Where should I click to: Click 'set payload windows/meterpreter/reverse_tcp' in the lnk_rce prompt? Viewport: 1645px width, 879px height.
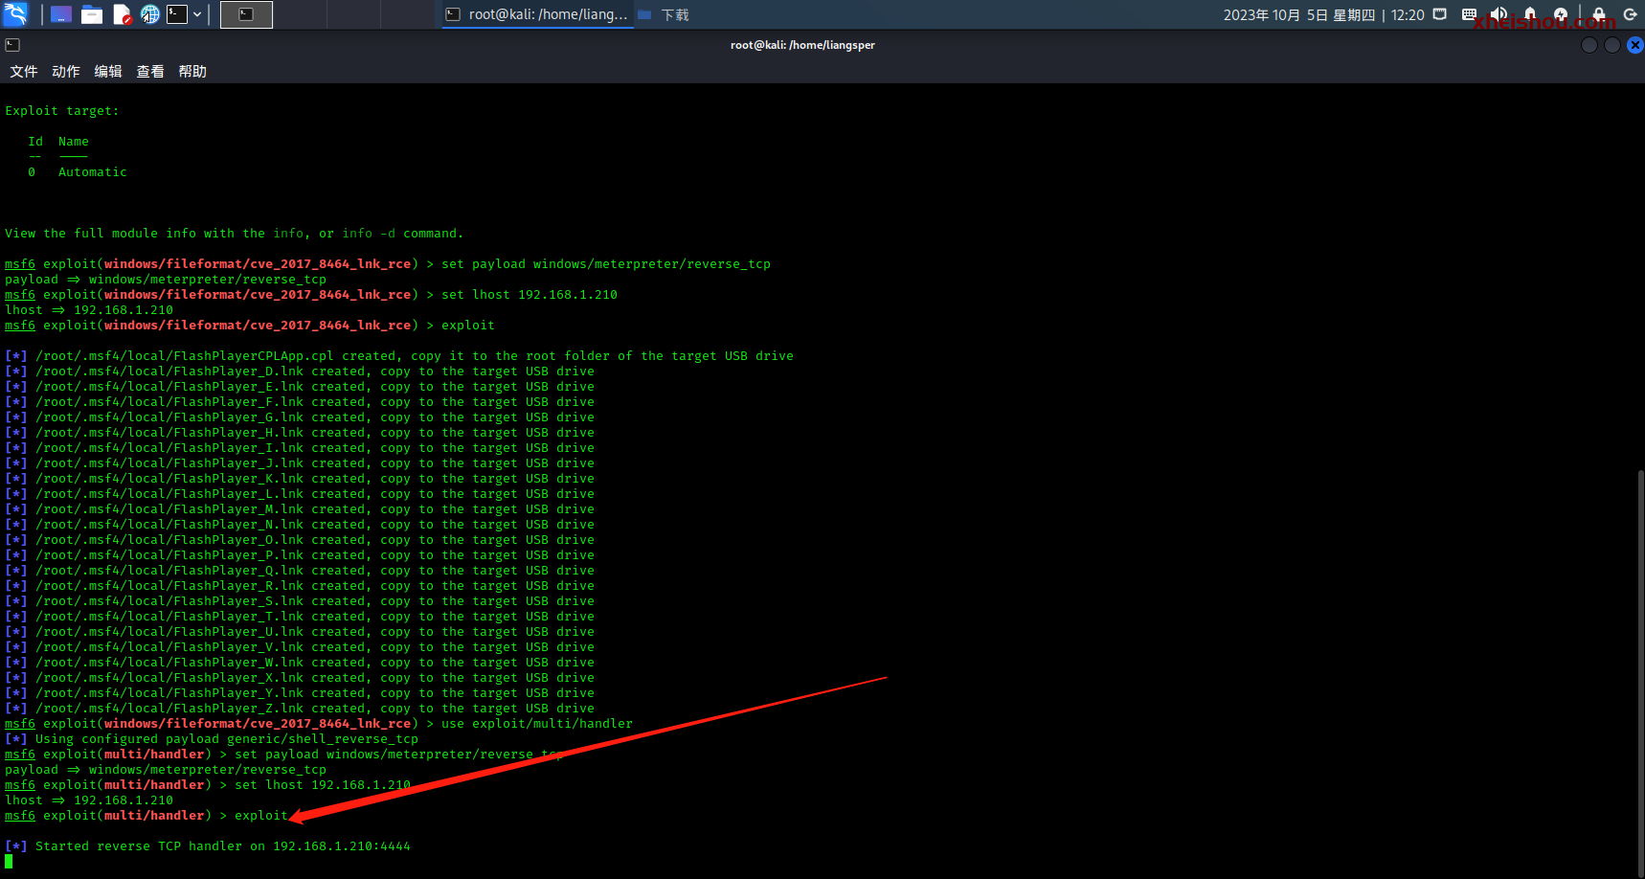pyautogui.click(x=606, y=264)
